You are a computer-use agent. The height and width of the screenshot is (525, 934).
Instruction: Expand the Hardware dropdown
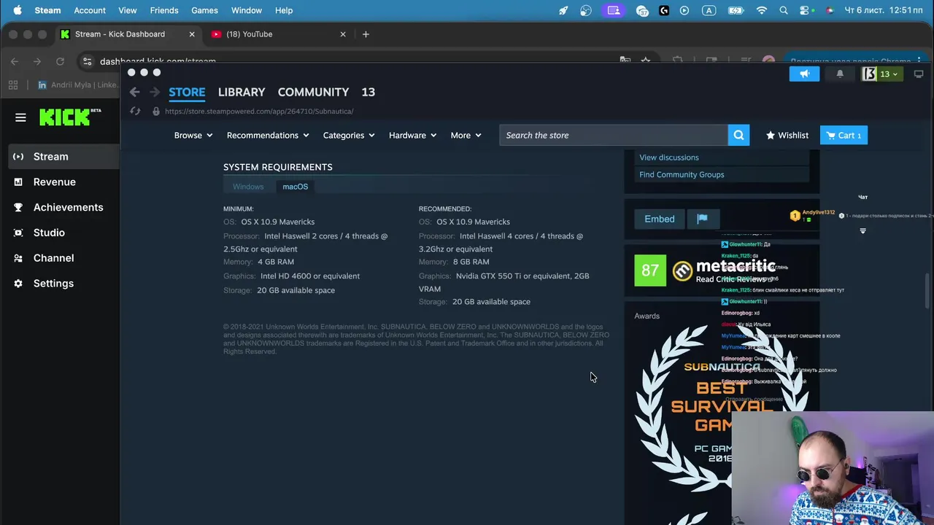tap(413, 135)
